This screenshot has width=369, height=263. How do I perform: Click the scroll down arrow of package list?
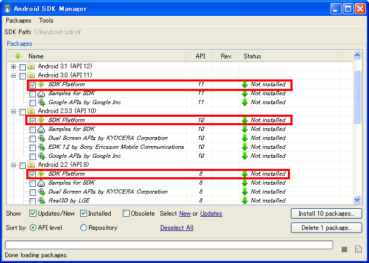(357, 199)
